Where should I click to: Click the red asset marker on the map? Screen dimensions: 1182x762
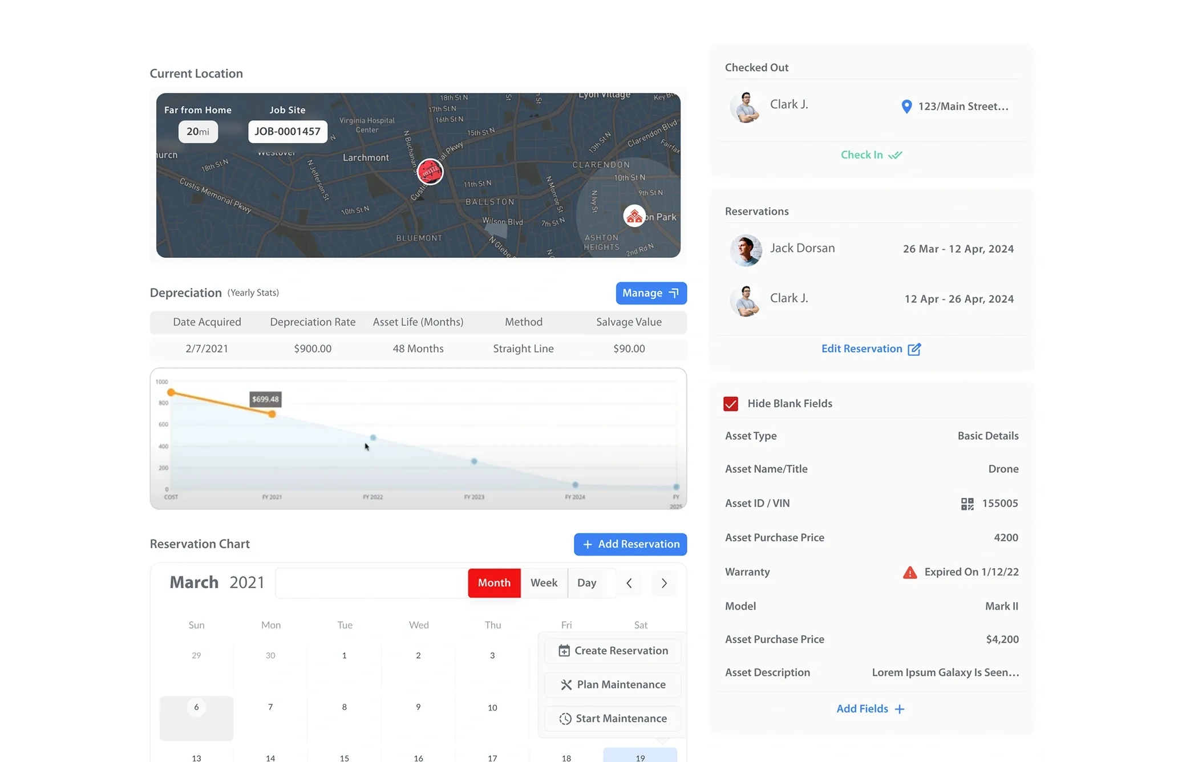(430, 172)
